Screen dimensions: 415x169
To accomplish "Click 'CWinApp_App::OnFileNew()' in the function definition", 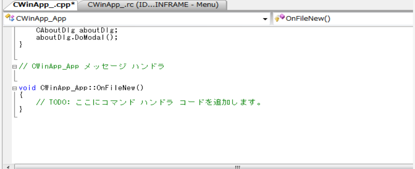I will click(x=92, y=88).
